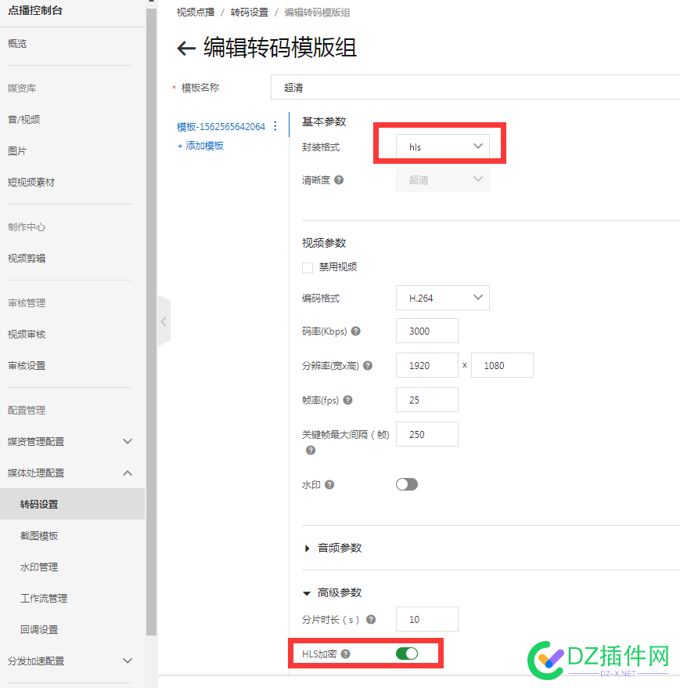Click the help icon next to 清晰度
The image size is (680, 688).
coord(339,180)
